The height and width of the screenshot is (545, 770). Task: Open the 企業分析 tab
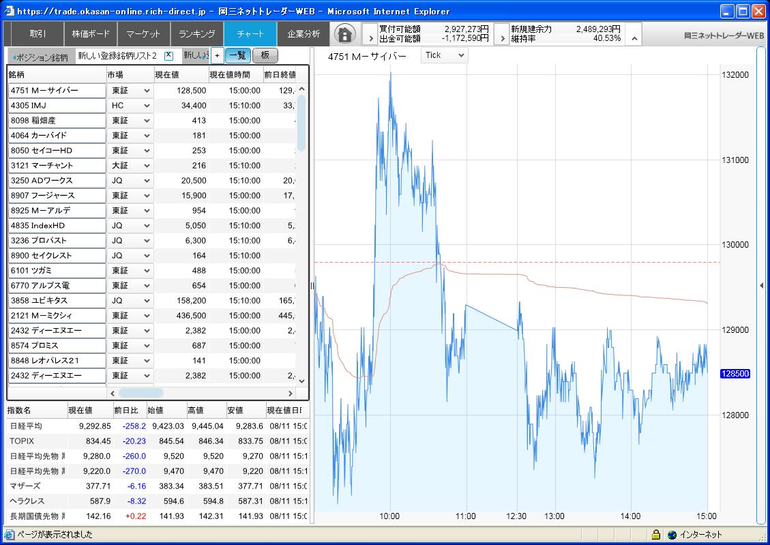(303, 34)
